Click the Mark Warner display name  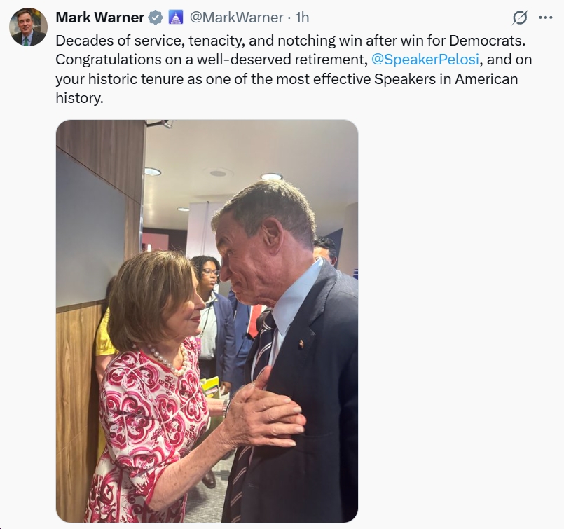click(100, 18)
